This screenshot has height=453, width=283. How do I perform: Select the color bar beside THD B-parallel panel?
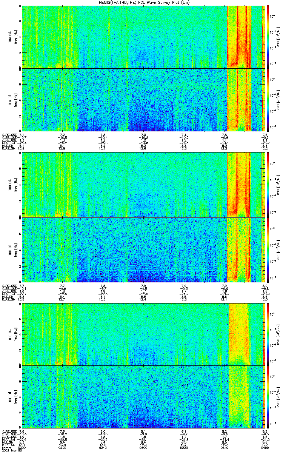point(268,250)
